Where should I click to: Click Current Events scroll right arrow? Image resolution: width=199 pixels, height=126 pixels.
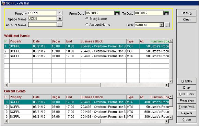[167, 121]
